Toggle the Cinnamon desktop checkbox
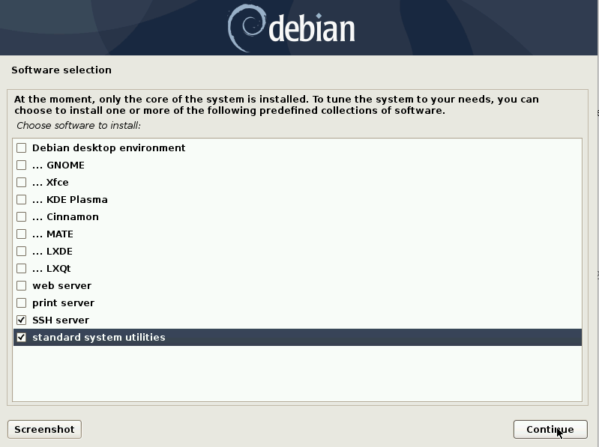Screen dimensions: 599x447 (x=22, y=216)
